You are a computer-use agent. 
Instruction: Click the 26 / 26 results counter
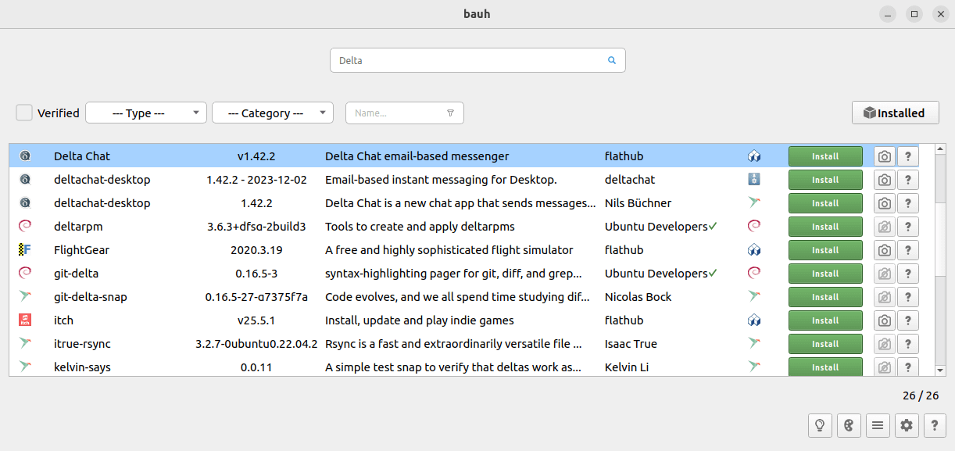(x=921, y=396)
